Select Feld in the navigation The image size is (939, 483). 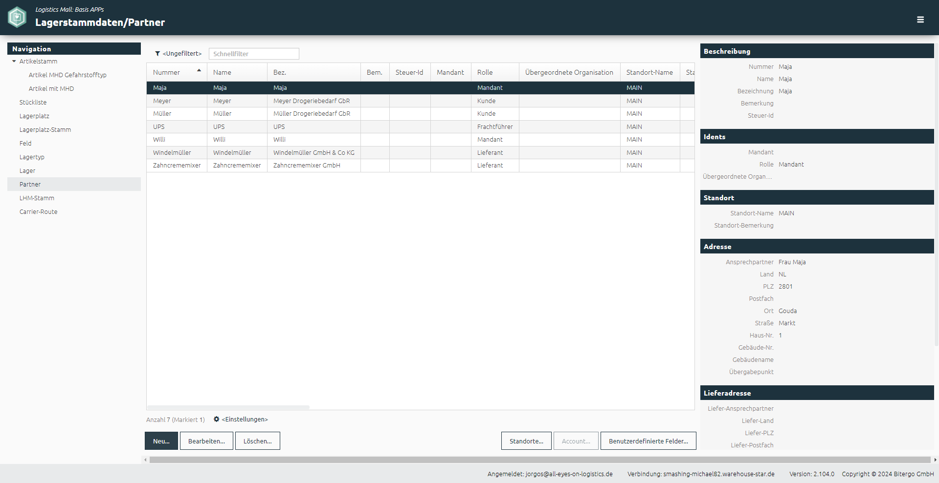point(25,143)
